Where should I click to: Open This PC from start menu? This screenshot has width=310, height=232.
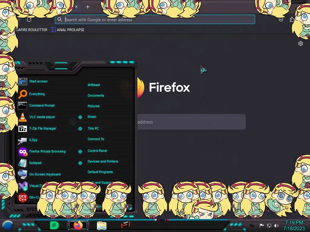[93, 128]
